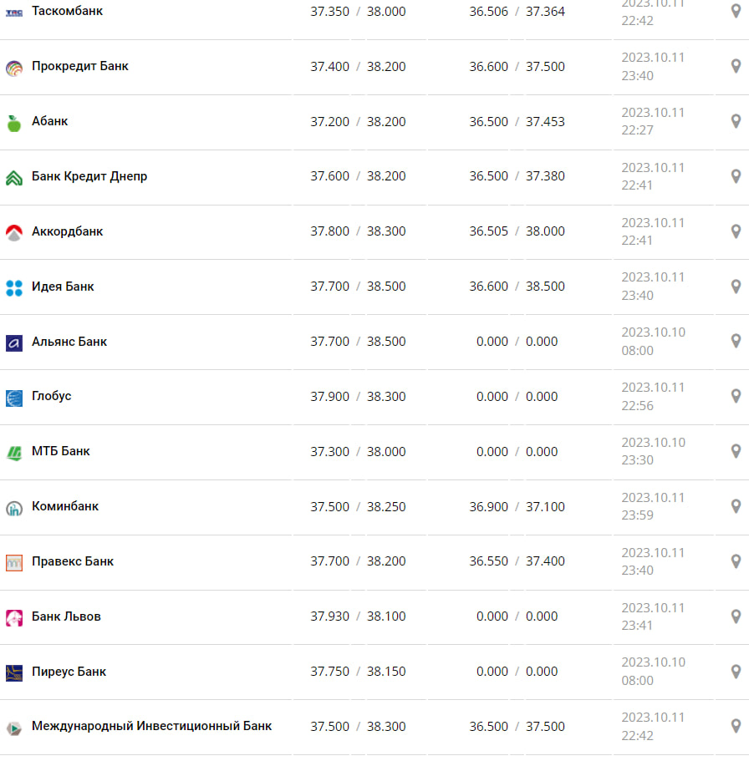The width and height of the screenshot is (749, 761).
Task: Open map location pin for Коминбанк
Action: [x=736, y=506]
